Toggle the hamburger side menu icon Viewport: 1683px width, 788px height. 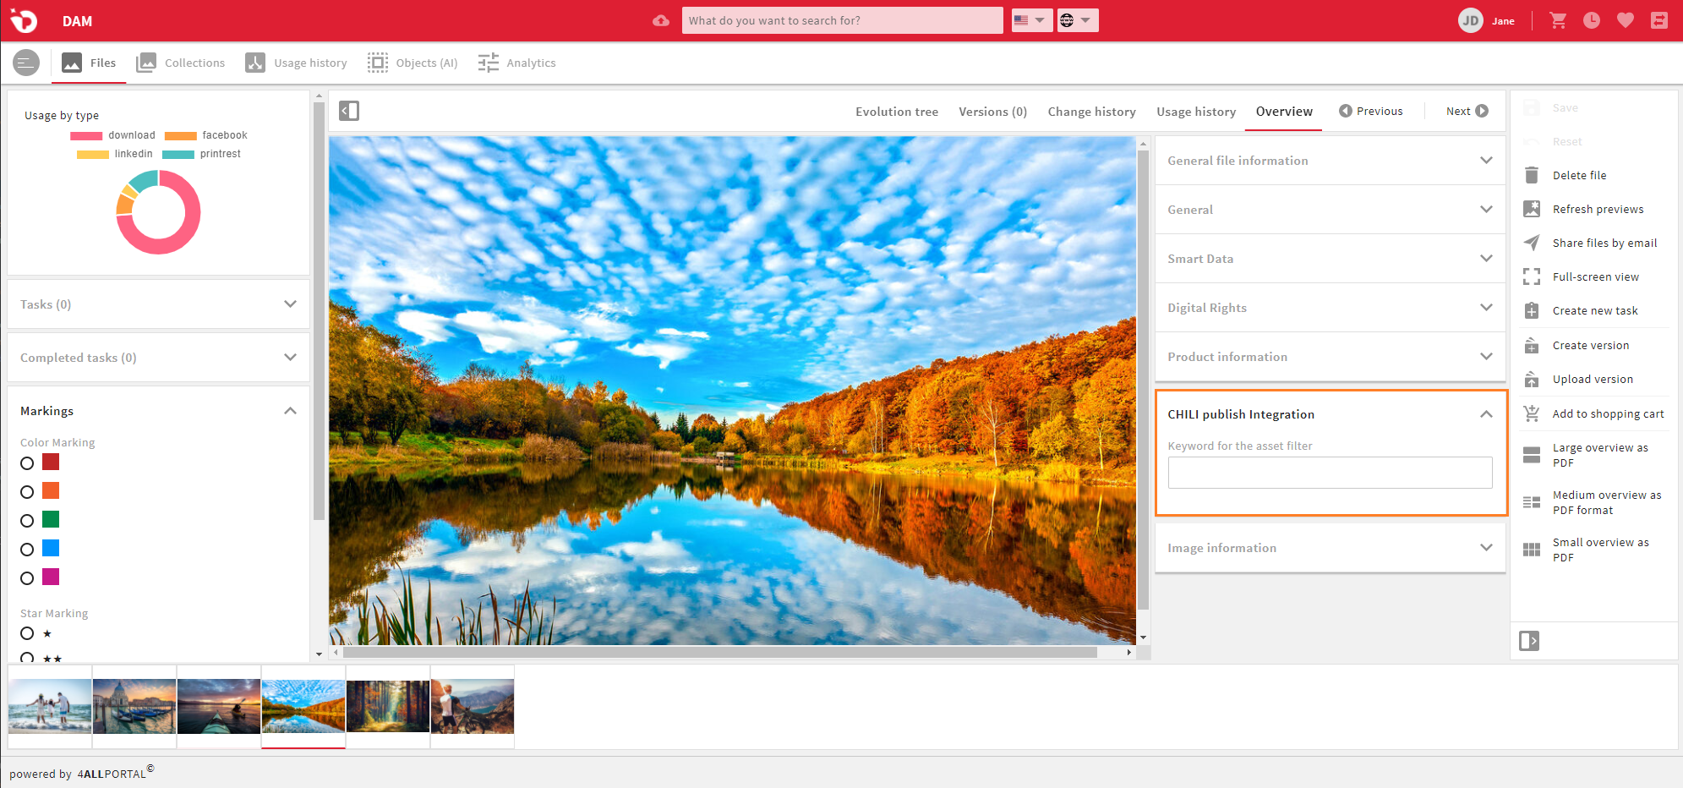point(26,63)
